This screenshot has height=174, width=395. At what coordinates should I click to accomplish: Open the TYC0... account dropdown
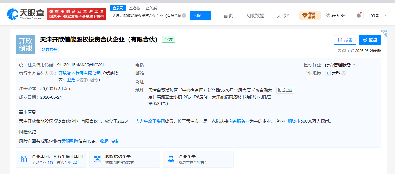point(378,15)
